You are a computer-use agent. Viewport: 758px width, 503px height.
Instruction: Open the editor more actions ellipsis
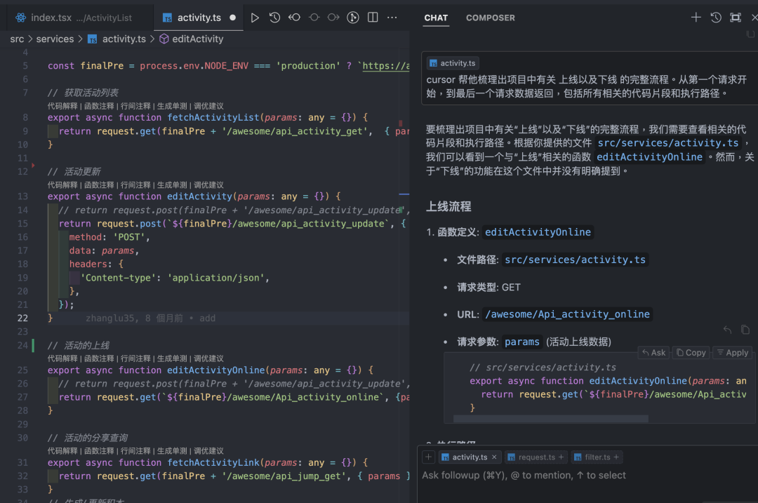pos(392,18)
